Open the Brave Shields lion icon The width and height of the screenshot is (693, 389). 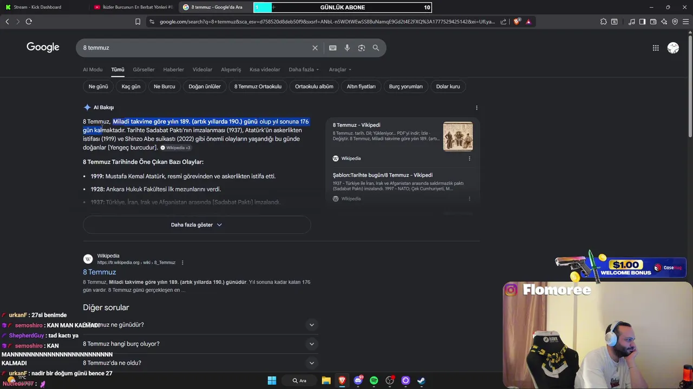[x=517, y=22]
